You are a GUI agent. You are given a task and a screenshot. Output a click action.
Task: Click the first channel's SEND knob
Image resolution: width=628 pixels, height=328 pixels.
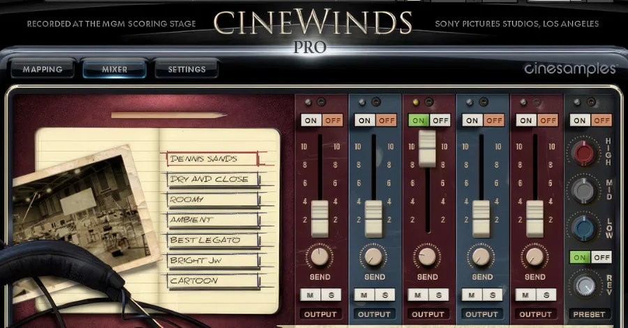pos(319,257)
